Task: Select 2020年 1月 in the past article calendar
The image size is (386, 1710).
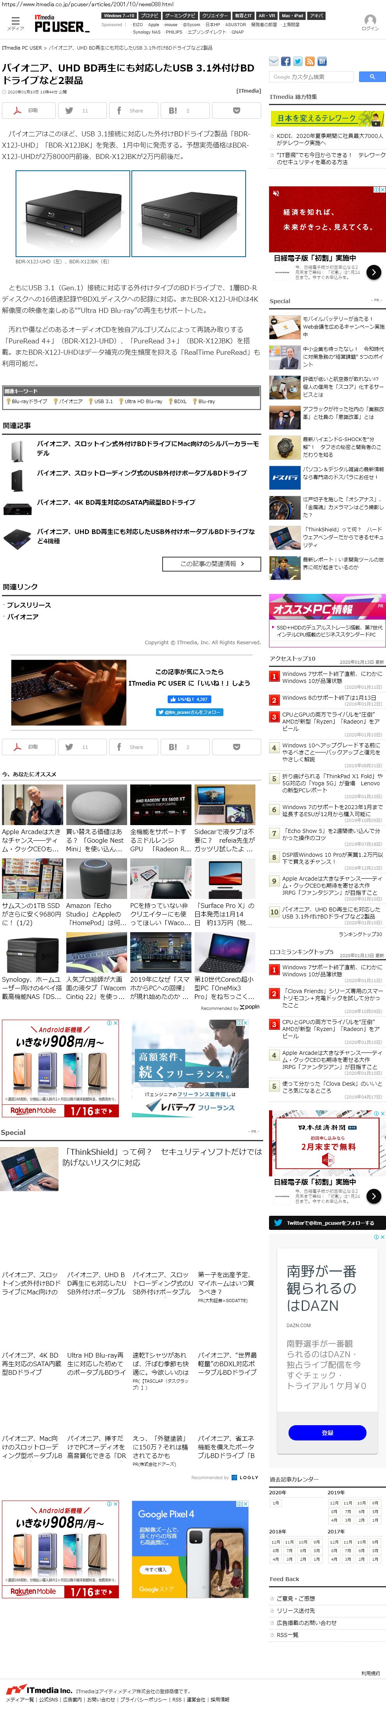Action: coord(276,1503)
